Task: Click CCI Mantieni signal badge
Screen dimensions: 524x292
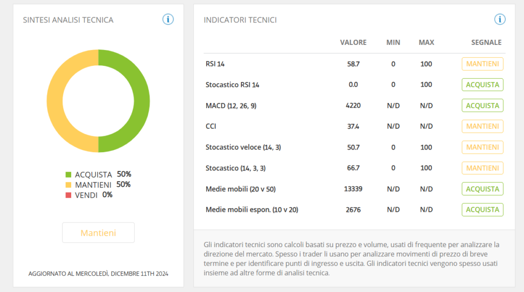Action: click(483, 126)
